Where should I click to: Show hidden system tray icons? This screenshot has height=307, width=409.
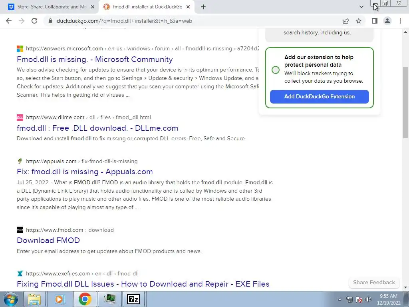coord(340,299)
